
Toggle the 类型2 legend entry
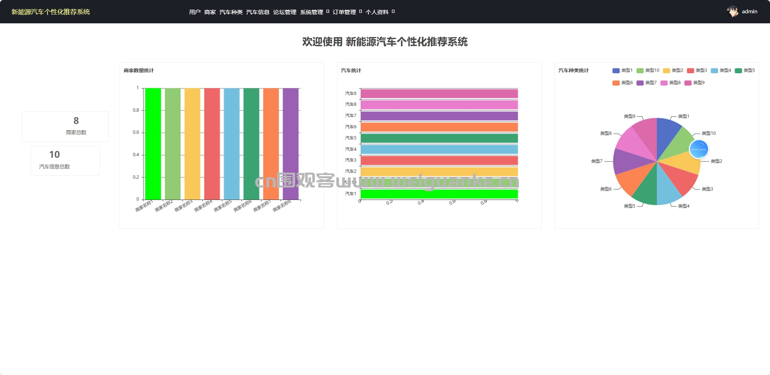[x=673, y=70]
